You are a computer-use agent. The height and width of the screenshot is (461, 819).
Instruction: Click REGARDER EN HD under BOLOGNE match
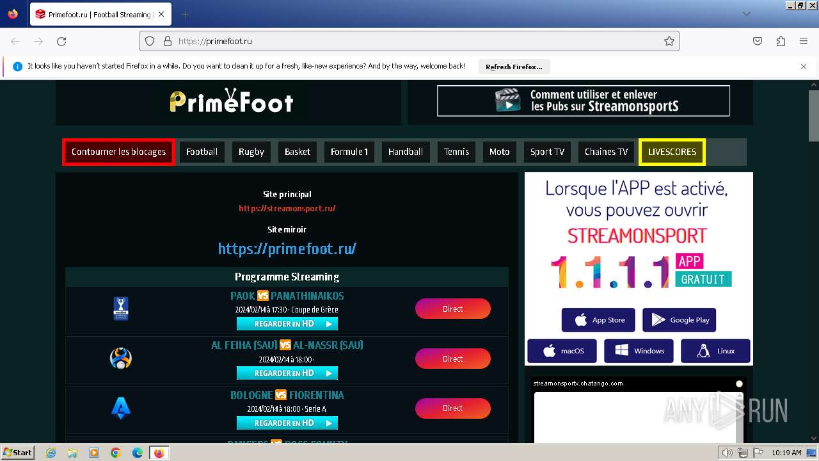tap(287, 423)
